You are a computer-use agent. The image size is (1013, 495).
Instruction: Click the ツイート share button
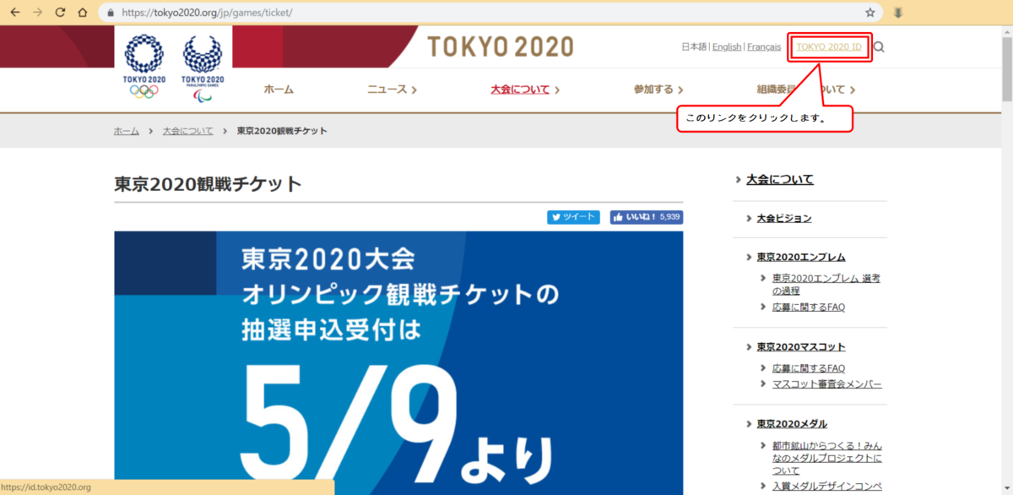pos(573,217)
